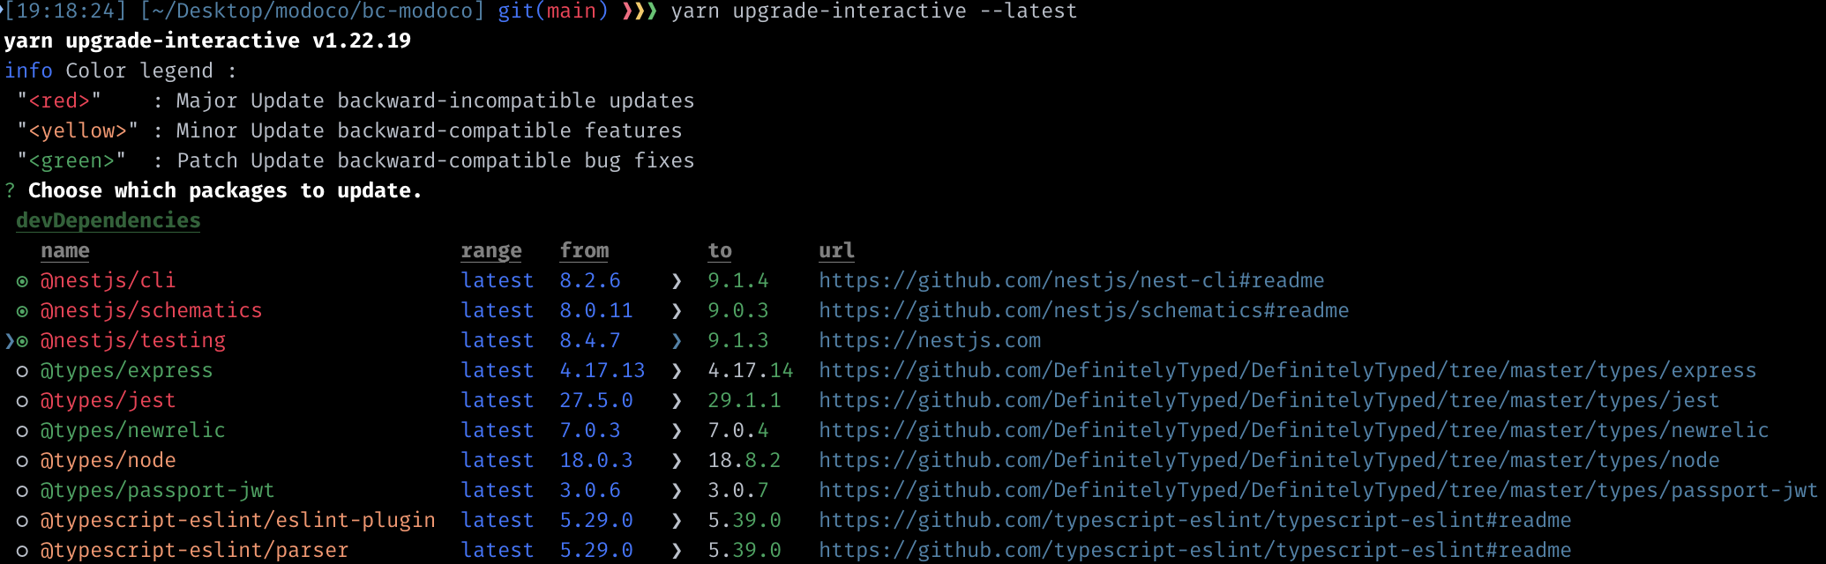The height and width of the screenshot is (564, 1826).
Task: Open the nest-cli GitHub readme link
Action: pyautogui.click(x=1071, y=280)
